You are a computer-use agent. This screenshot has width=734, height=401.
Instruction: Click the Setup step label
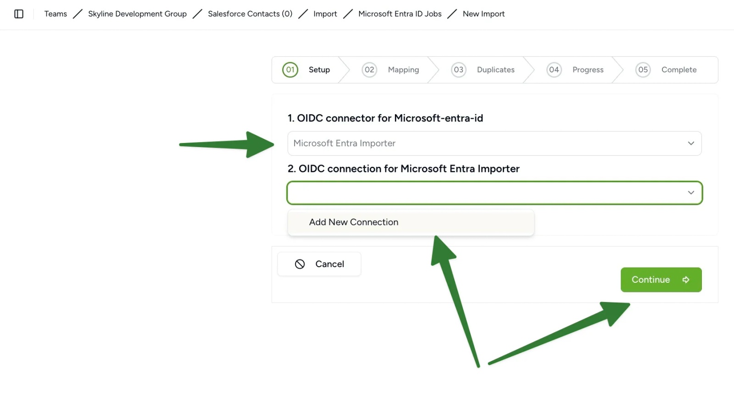click(x=319, y=70)
